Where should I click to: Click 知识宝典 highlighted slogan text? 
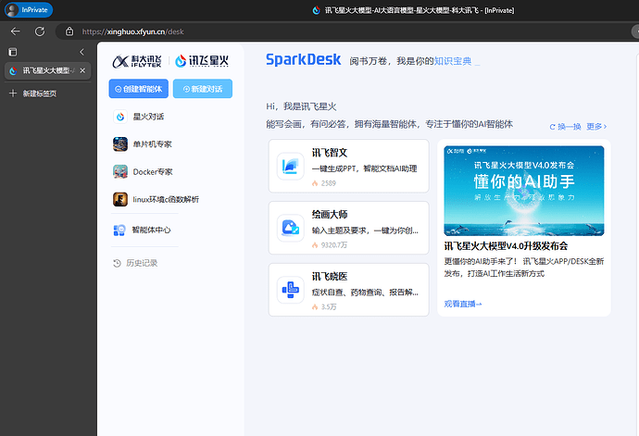453,61
